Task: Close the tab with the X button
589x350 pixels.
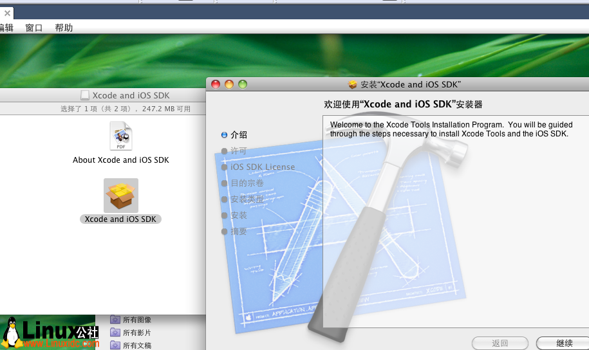Action: click(7, 13)
